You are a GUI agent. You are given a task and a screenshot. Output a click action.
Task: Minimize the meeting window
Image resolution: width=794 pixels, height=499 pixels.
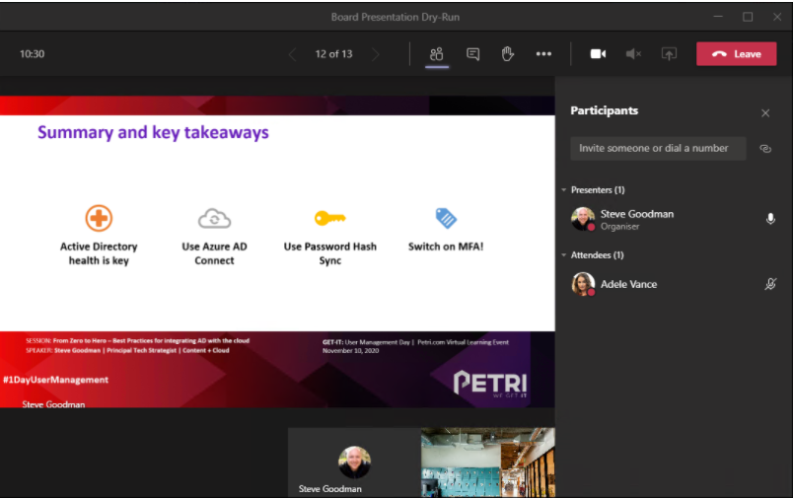pyautogui.click(x=718, y=17)
